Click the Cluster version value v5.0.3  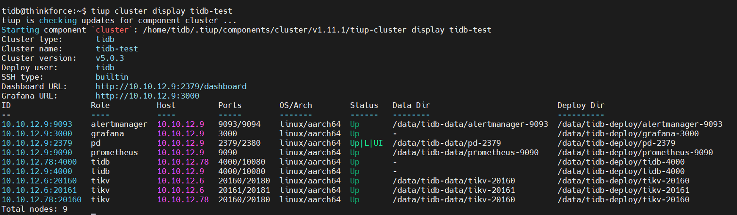point(109,58)
